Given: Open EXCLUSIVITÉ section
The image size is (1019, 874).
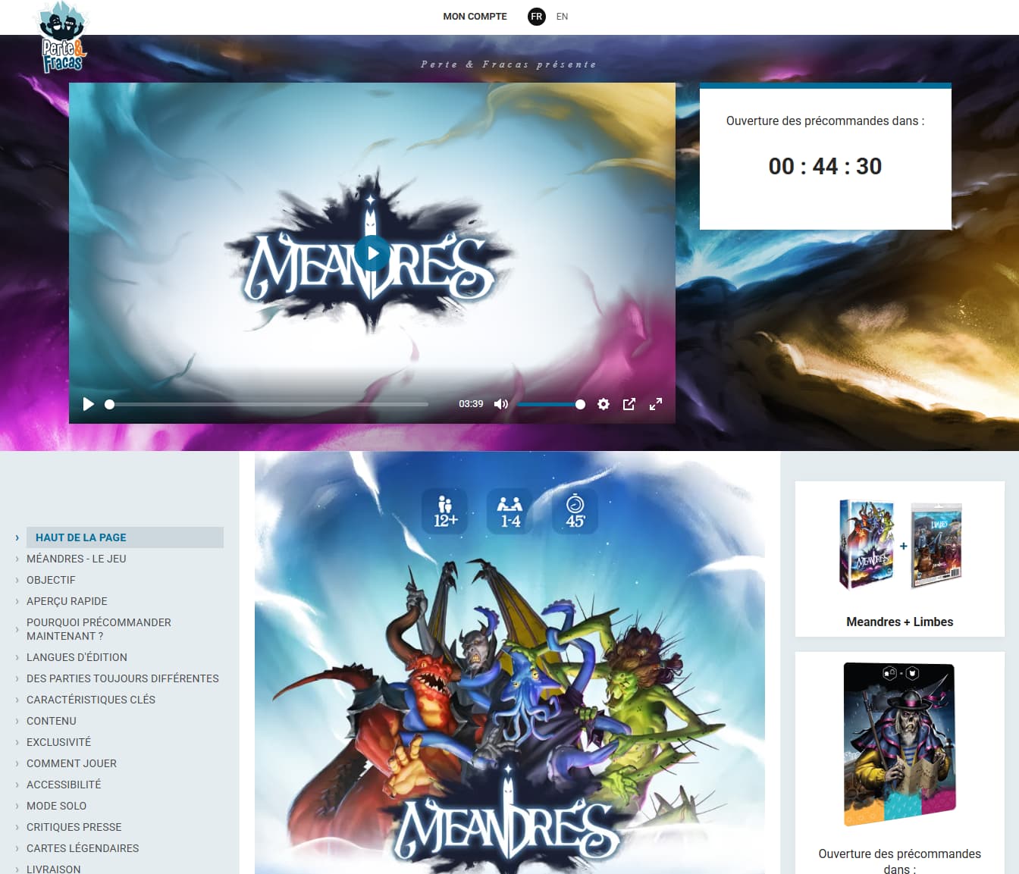Looking at the screenshot, I should [58, 742].
